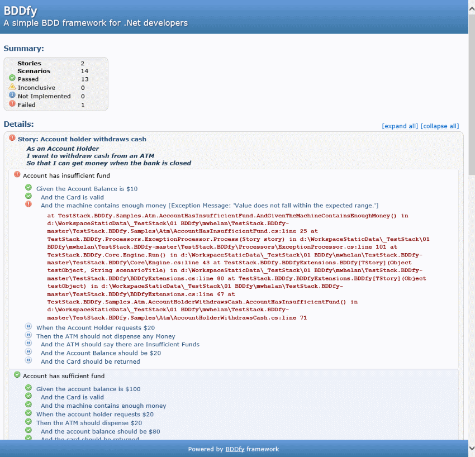Click the blue Not Implemented info icon
Image resolution: width=475 pixels, height=457 pixels.
pos(12,95)
